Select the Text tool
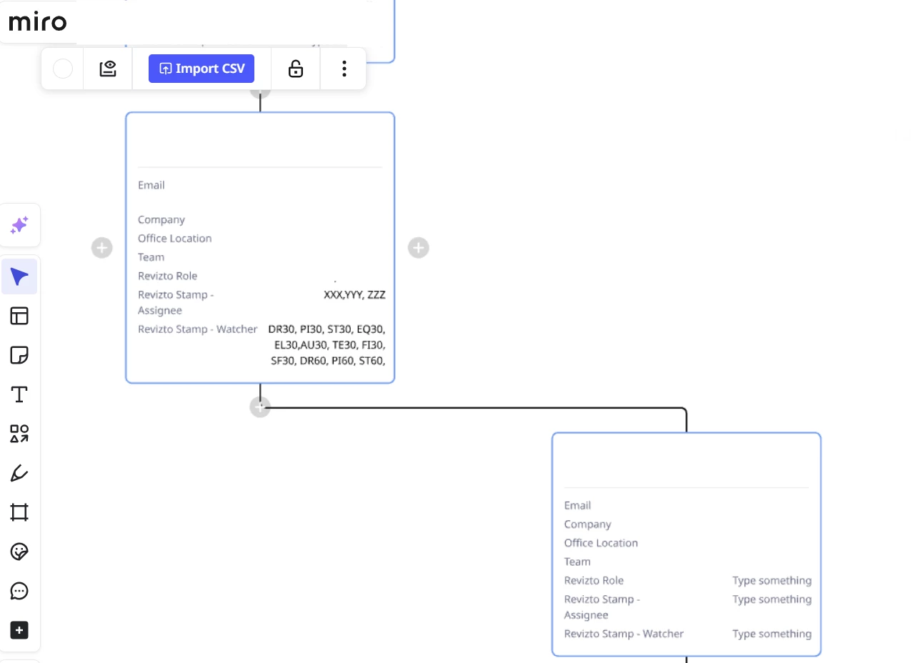The height and width of the screenshot is (663, 911). 19,394
